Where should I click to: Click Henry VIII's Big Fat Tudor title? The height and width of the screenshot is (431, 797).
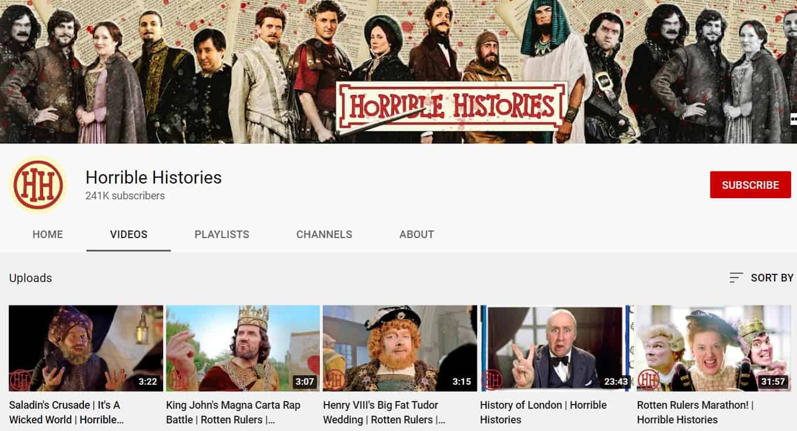[384, 412]
